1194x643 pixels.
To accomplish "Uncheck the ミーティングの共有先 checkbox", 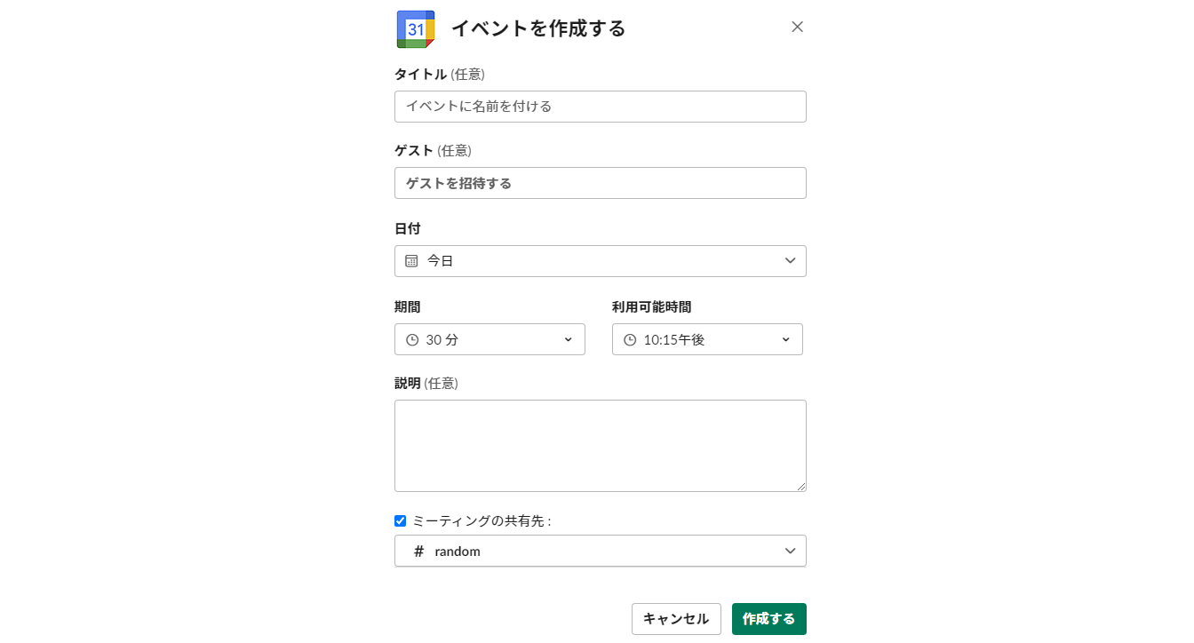I will (x=400, y=521).
